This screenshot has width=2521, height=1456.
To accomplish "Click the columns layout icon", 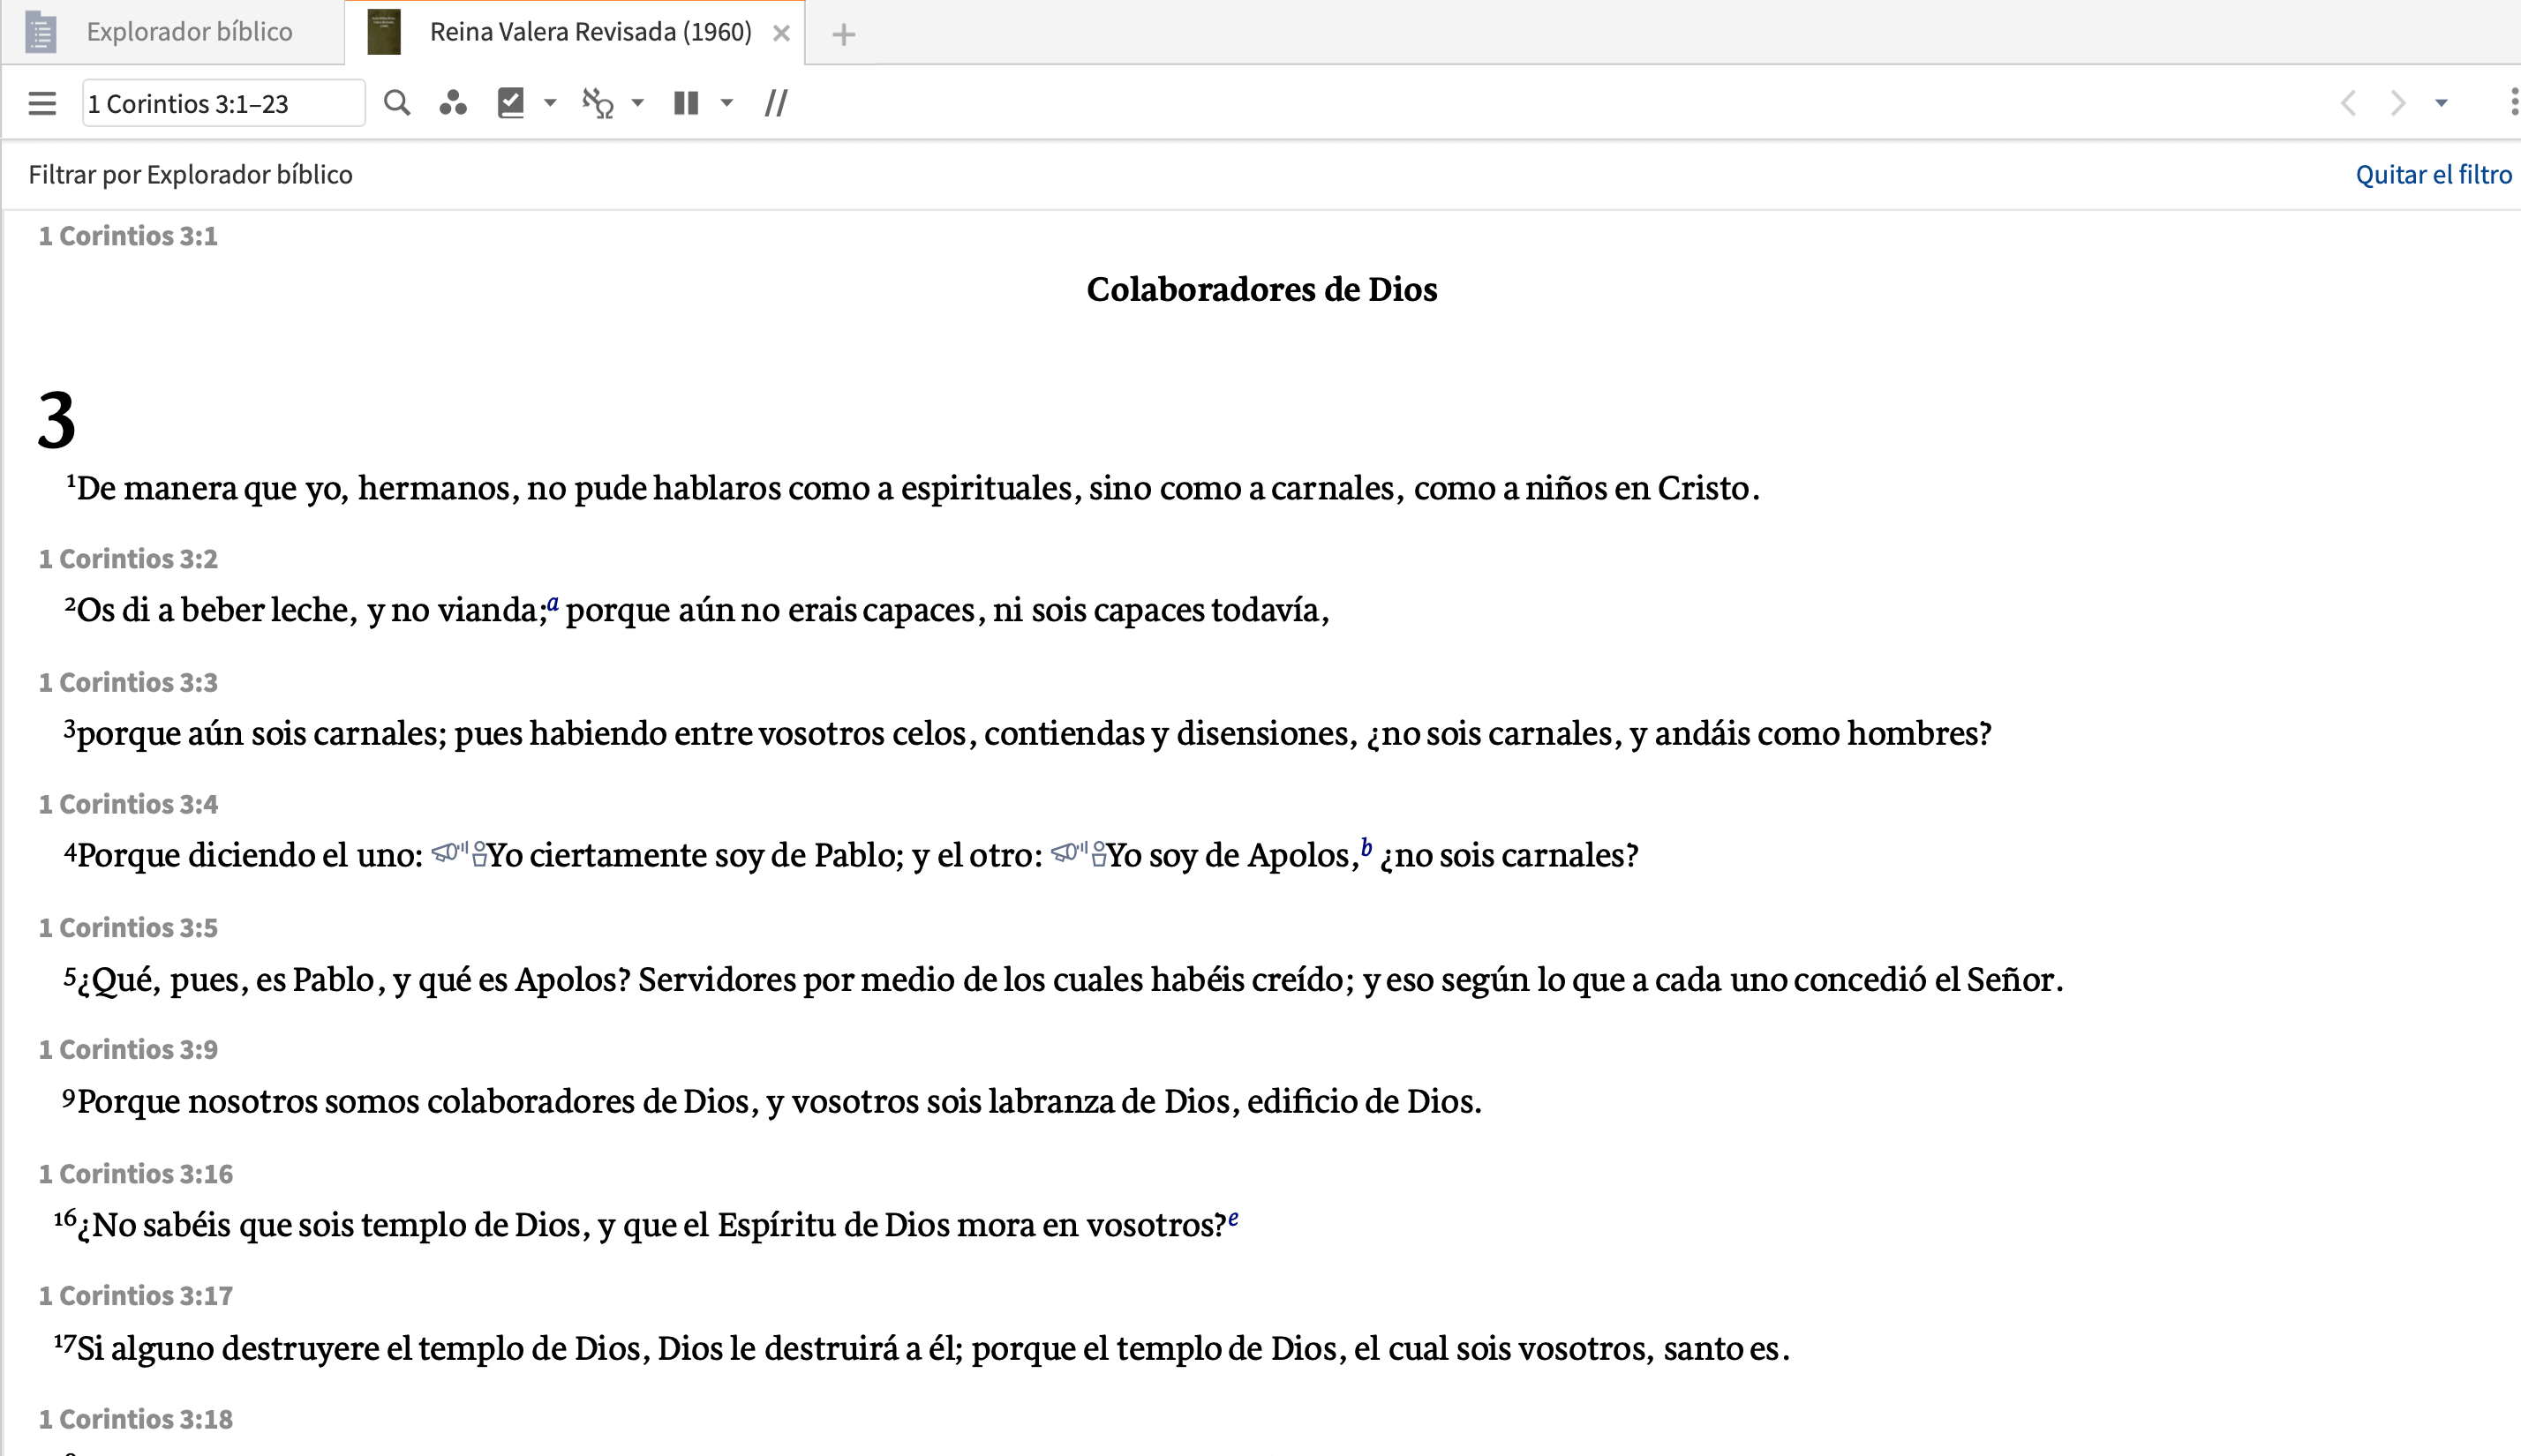I will 686,103.
